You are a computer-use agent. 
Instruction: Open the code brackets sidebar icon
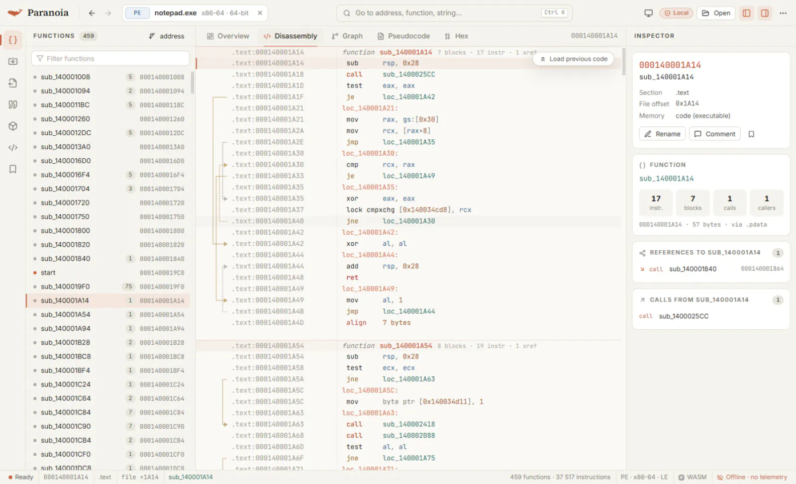pyautogui.click(x=13, y=147)
